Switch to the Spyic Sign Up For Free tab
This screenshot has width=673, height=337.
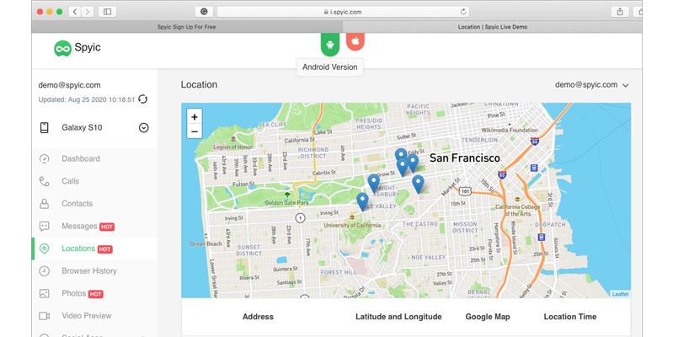(x=186, y=27)
